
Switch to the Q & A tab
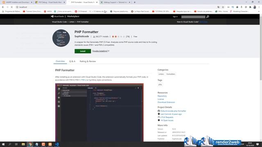tap(72, 61)
